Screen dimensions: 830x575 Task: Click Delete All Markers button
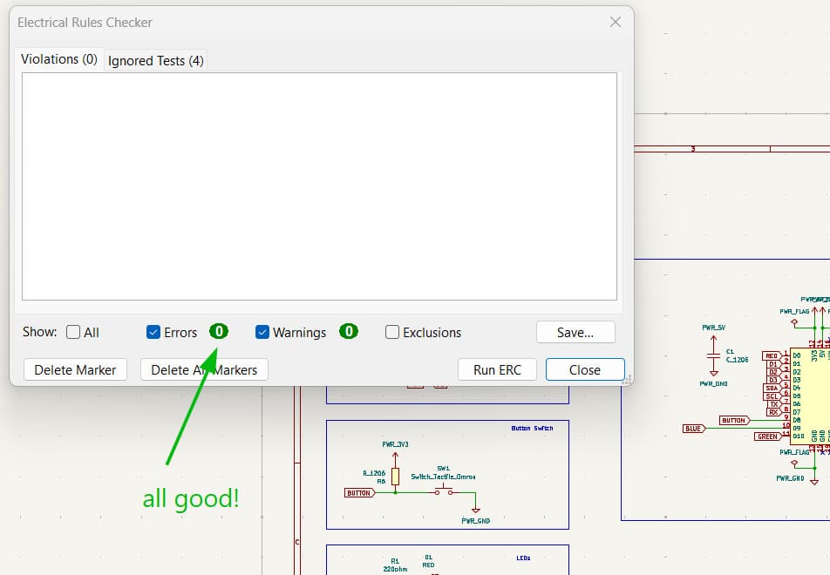pyautogui.click(x=204, y=369)
